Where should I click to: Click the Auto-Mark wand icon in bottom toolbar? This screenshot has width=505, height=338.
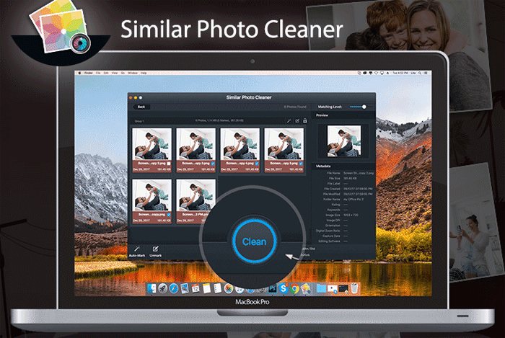[x=137, y=249]
